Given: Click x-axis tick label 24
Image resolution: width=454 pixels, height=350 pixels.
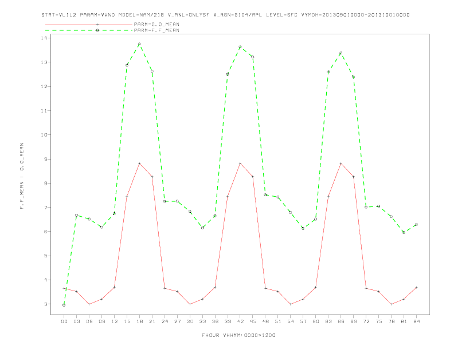Looking at the screenshot, I should coord(165,321).
